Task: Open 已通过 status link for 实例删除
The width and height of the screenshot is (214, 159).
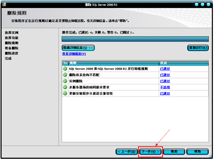Action: [165, 81]
